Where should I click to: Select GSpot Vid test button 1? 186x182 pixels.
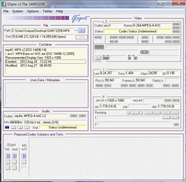8,156
